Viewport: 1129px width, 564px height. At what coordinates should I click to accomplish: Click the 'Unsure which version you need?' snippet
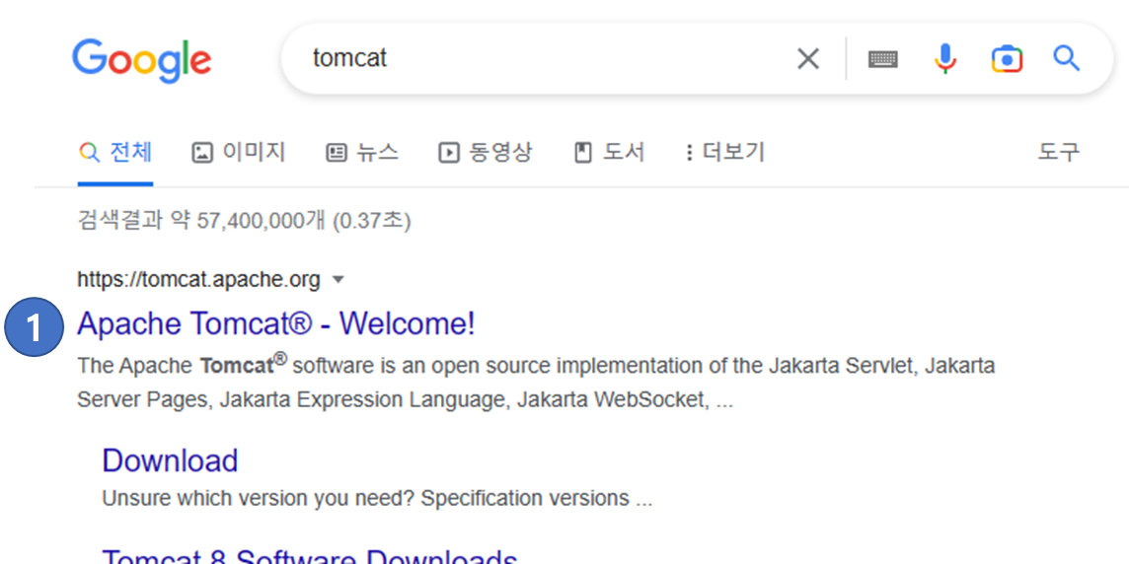pyautogui.click(x=377, y=499)
